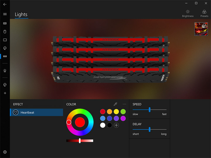Choose the black color swatch
Image resolution: width=211 pixels, height=158 pixels.
[x=109, y=125]
